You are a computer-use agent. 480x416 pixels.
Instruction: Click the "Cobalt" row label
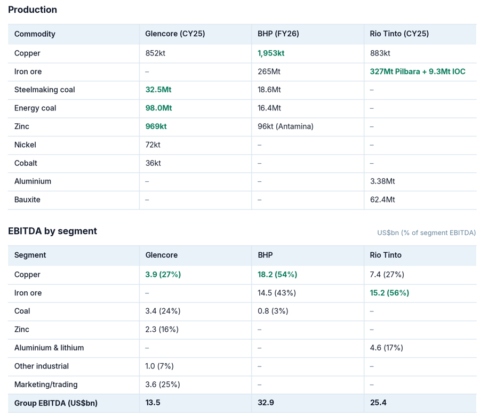click(26, 163)
